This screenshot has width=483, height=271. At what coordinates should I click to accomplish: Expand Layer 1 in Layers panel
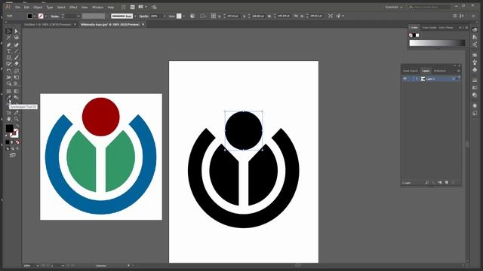pos(417,78)
